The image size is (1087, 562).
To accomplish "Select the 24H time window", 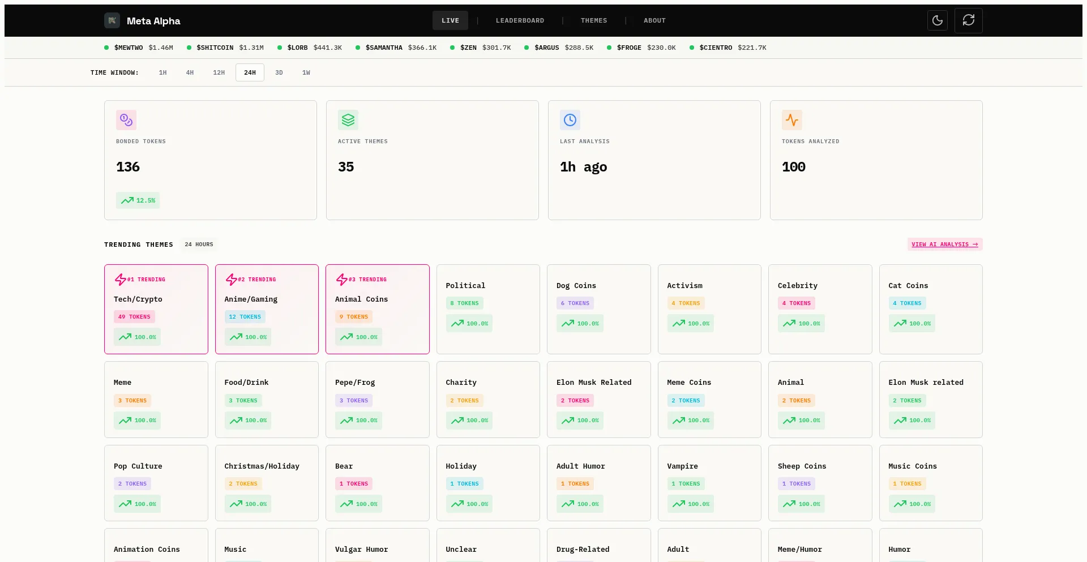I will (x=250, y=72).
